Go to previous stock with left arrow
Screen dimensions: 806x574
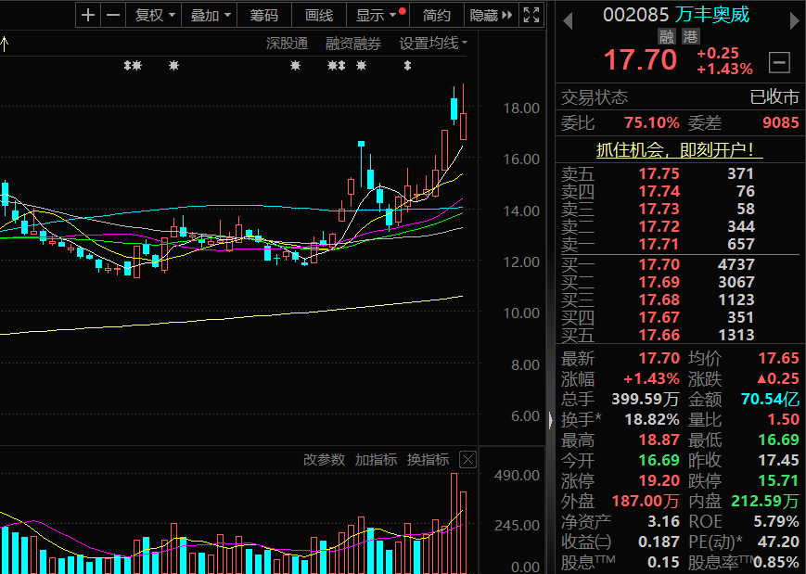point(568,21)
